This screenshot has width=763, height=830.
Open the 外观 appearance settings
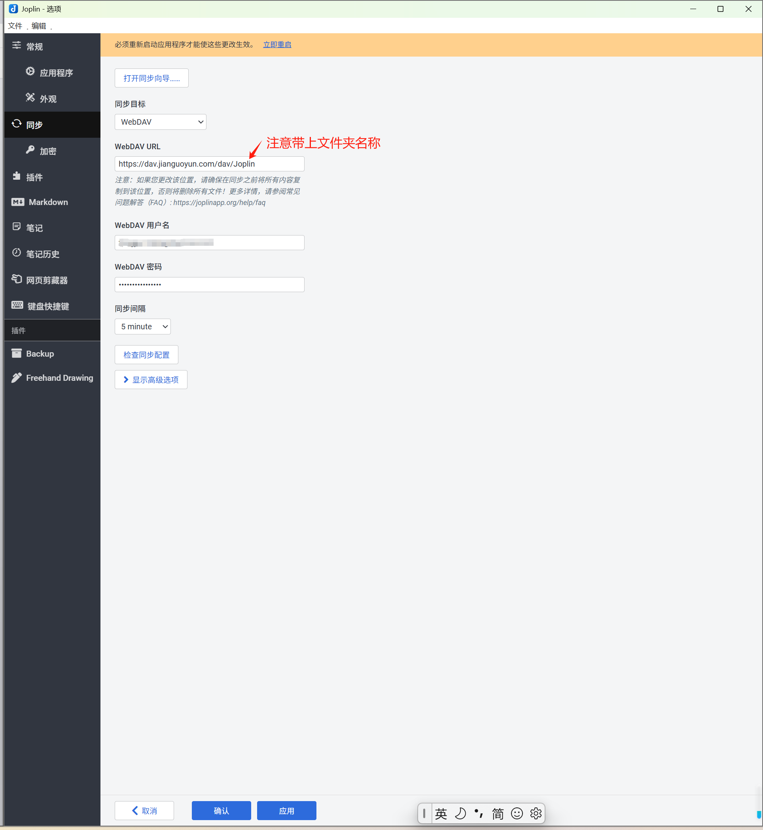tap(52, 98)
